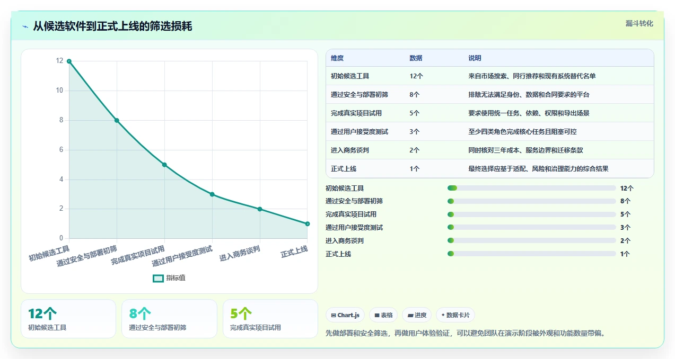The width and height of the screenshot is (675, 359).
Task: Click the 5个 value in the table
Action: coord(415,113)
